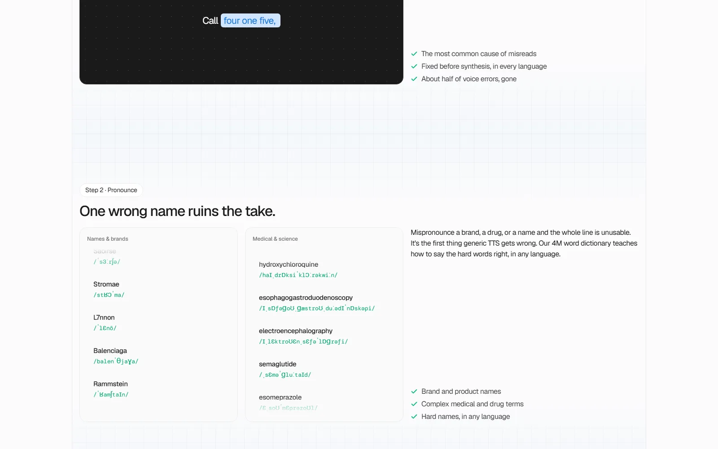Click the text 'Brand and product names'

point(461,392)
